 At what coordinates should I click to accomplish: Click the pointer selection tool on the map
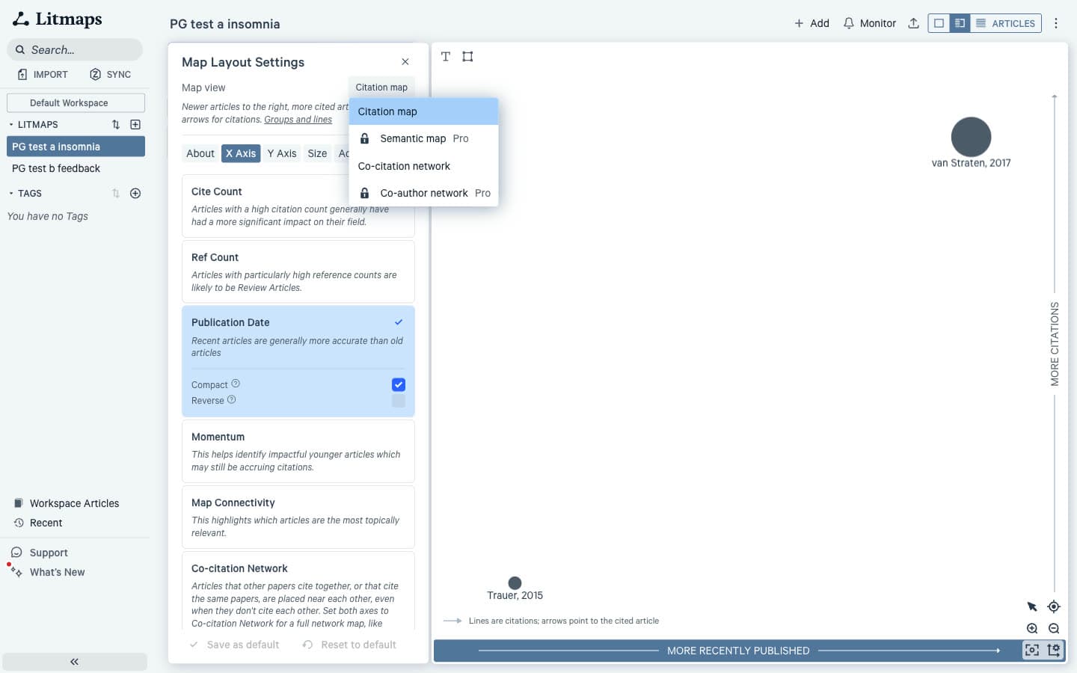[1032, 606]
